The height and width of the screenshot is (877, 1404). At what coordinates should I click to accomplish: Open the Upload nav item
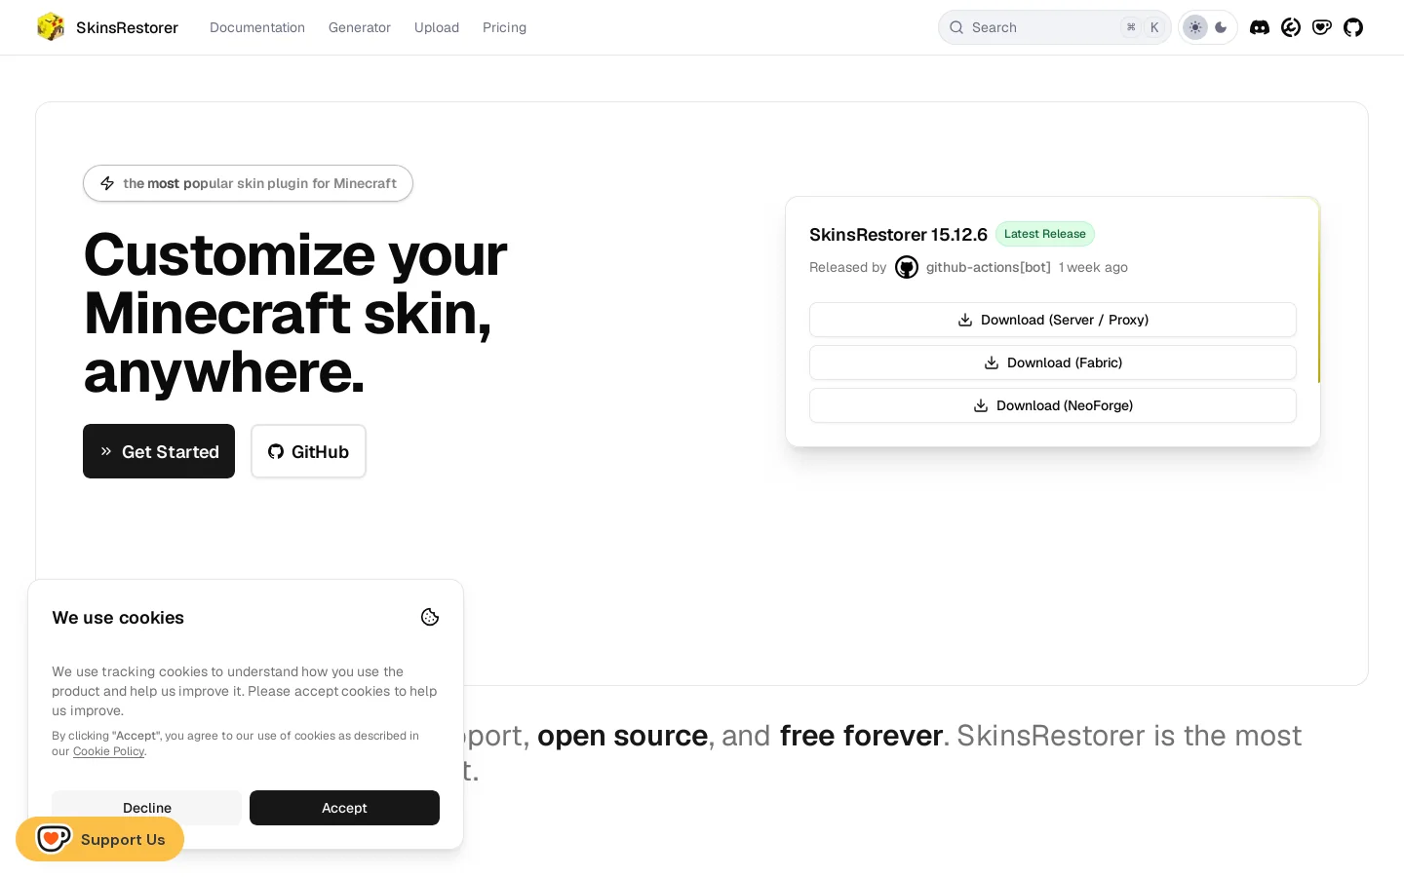pyautogui.click(x=437, y=27)
